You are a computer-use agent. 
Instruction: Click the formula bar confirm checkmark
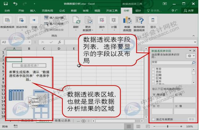coord(51,42)
